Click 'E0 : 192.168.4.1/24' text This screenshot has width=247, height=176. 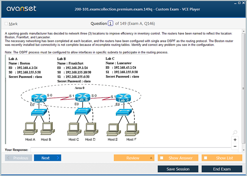coord(23,68)
